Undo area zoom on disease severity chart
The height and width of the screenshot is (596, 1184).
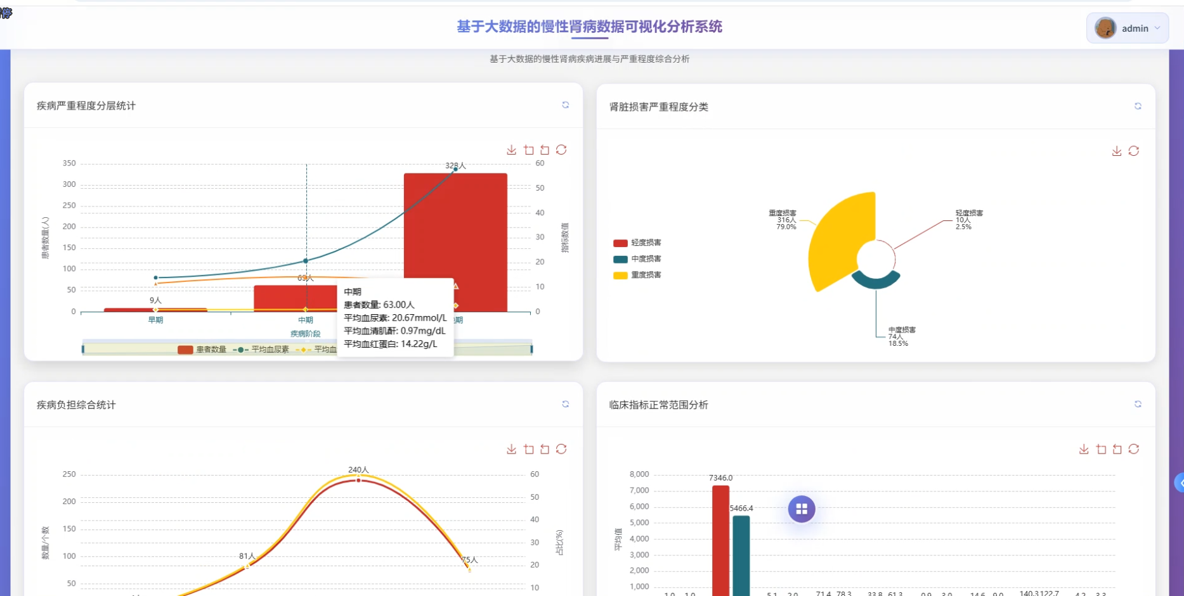(545, 150)
